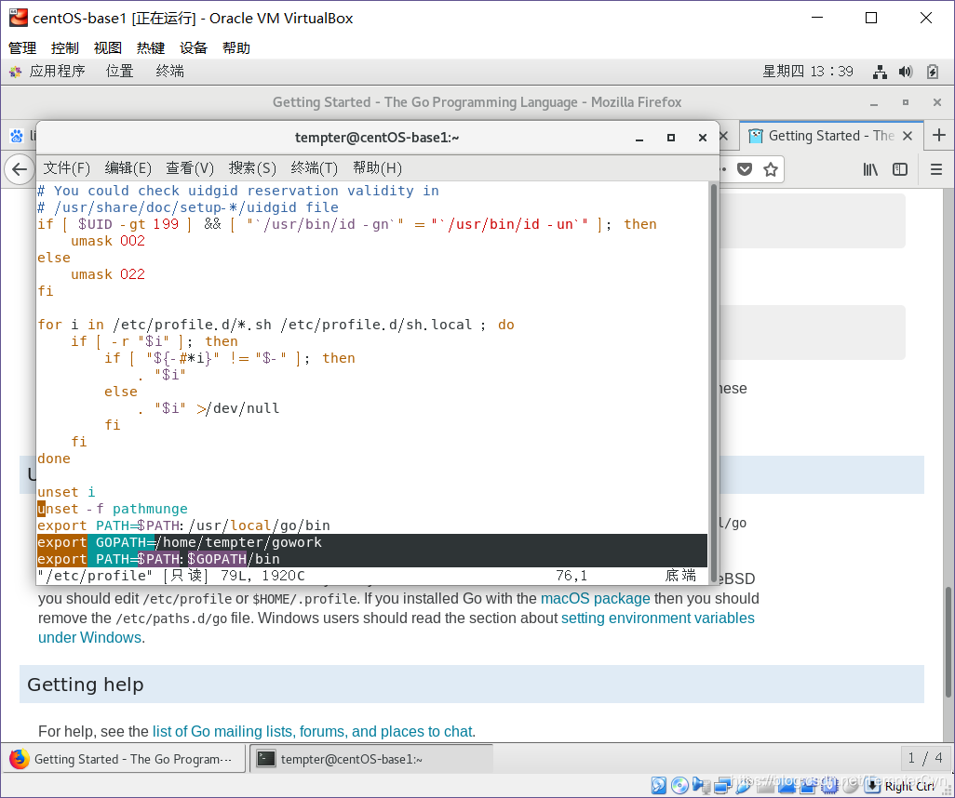
Task: Click the vim status text "/etc/profile"
Action: point(96,576)
